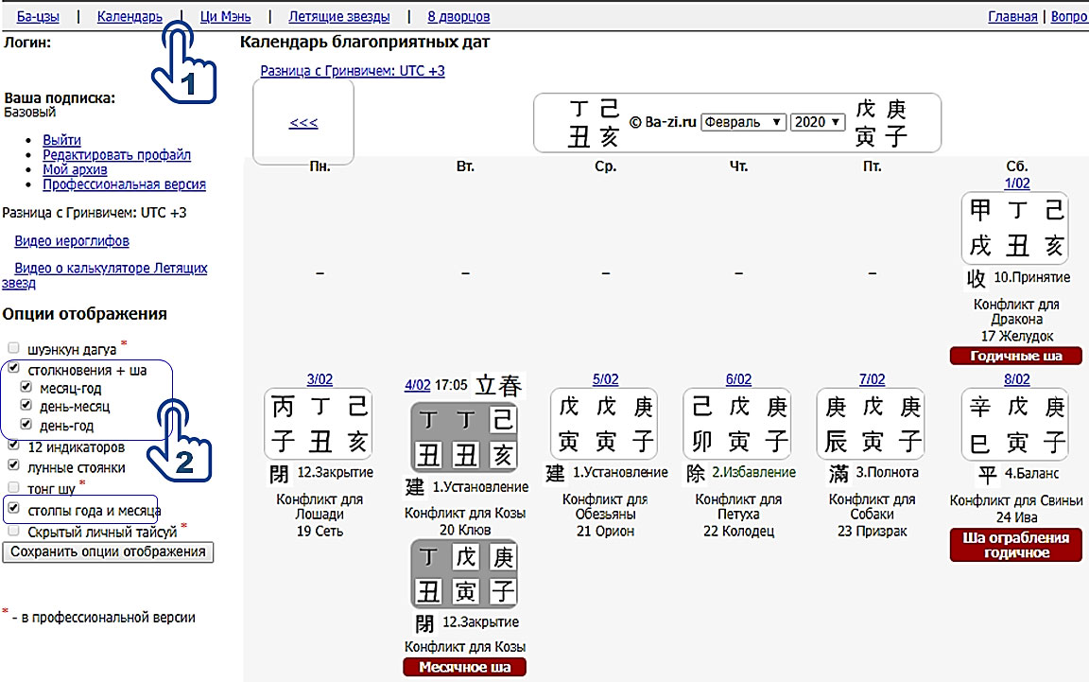Open the 'Календарь' menu item
The width and height of the screenshot is (1089, 682).
(130, 16)
